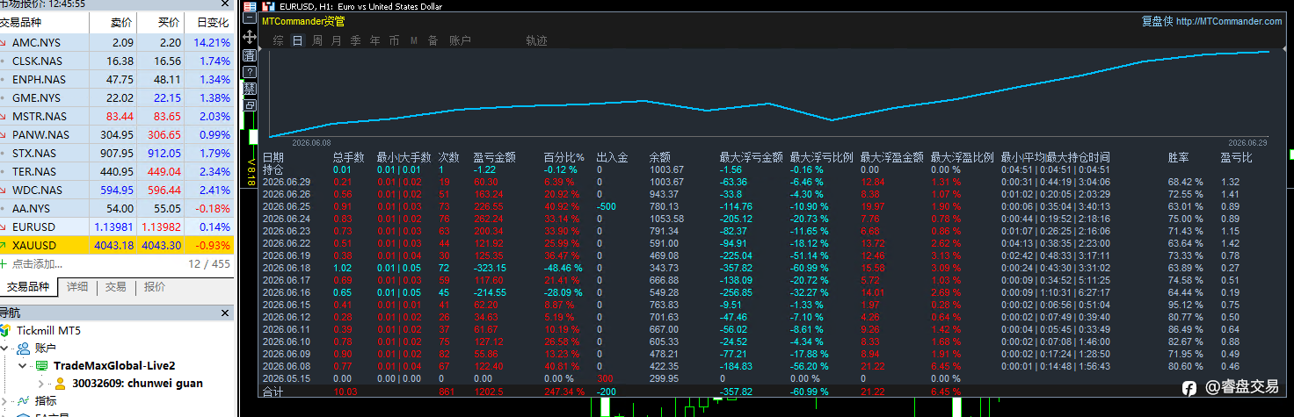Close the 导航 navigator panel

pos(227,313)
